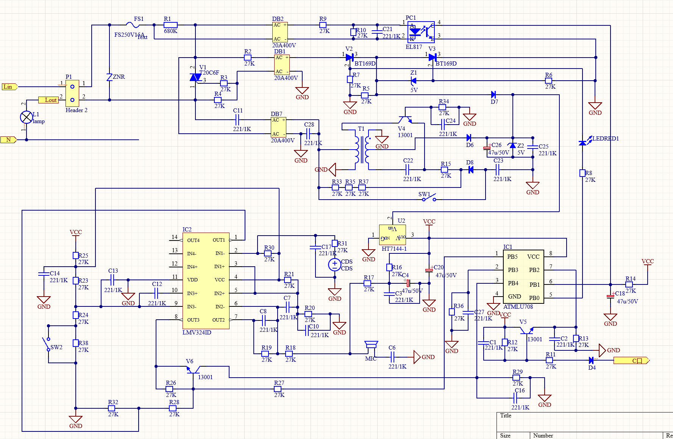Click resistor R1 680K
This screenshot has height=439, width=673.
tap(170, 25)
